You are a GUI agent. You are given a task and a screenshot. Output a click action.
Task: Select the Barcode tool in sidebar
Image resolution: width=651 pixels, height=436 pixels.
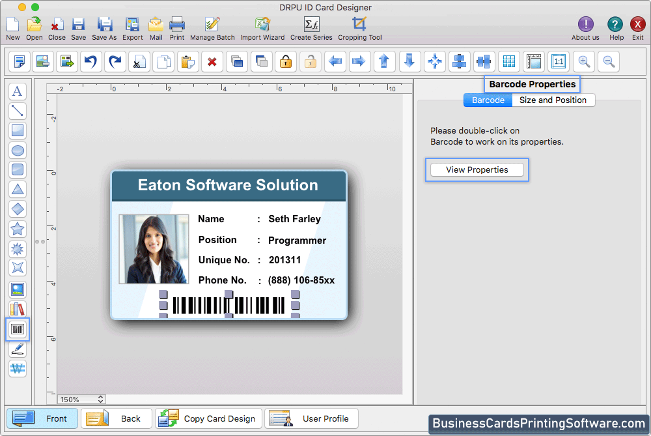[x=18, y=329]
